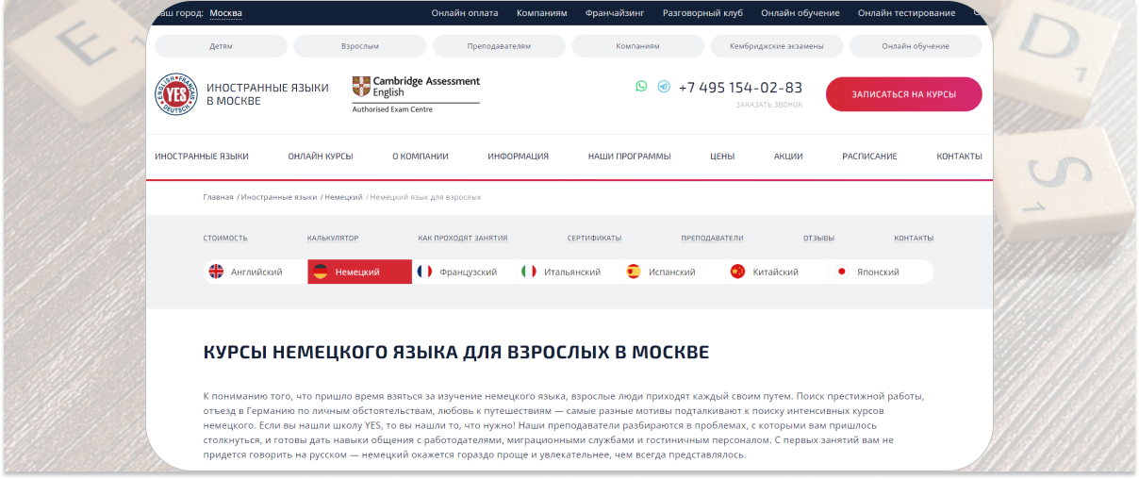Open the city selector showing Москва
This screenshot has height=479, width=1139.
tap(225, 13)
